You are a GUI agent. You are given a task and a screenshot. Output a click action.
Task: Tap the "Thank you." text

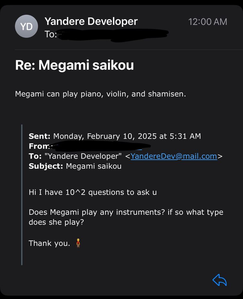click(49, 243)
